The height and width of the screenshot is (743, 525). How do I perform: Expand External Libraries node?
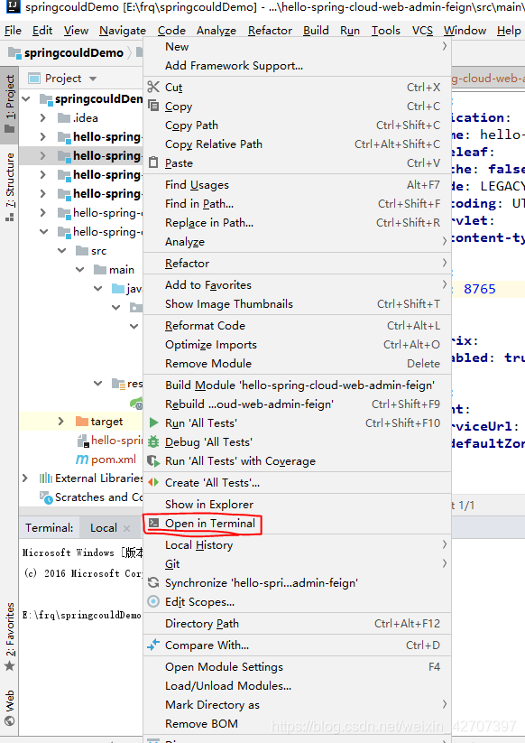click(25, 478)
